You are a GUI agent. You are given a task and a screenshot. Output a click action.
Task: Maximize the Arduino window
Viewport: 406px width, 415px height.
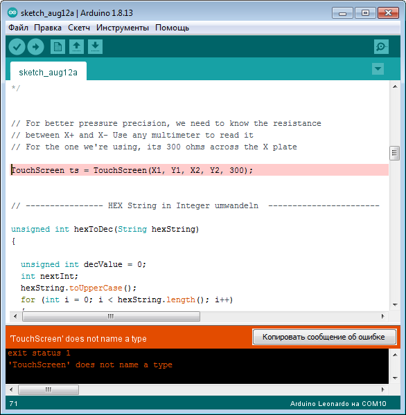[365, 13]
